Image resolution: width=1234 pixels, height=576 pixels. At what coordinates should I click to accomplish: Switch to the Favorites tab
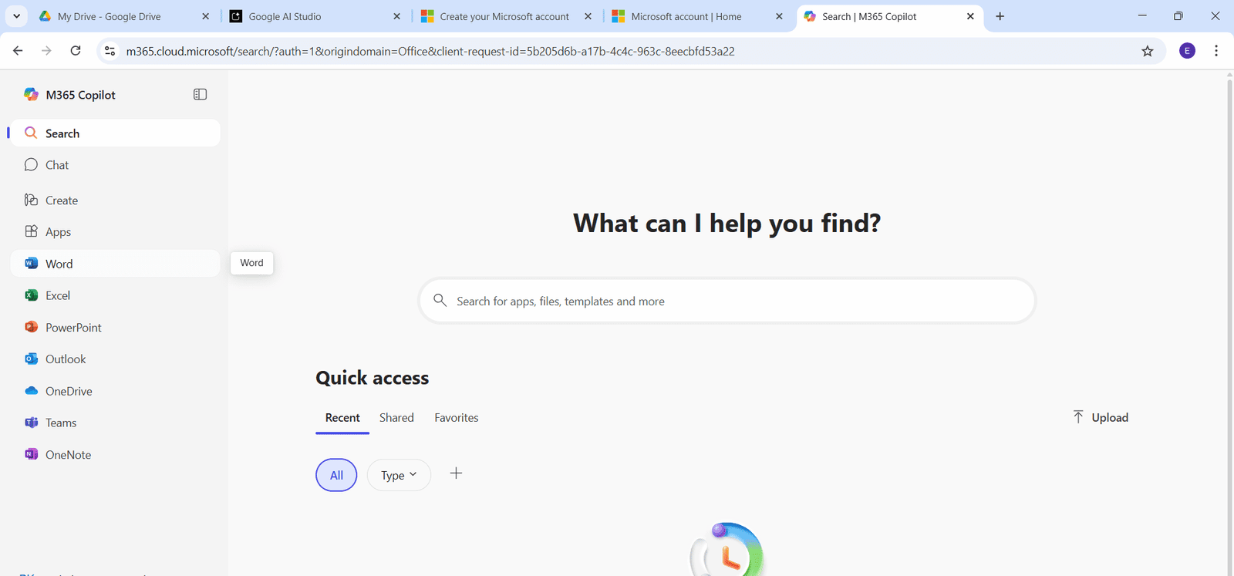click(x=456, y=418)
